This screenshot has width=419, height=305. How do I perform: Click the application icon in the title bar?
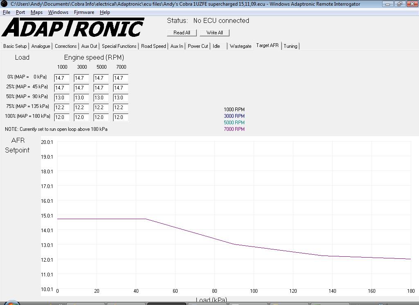[x=4, y=4]
